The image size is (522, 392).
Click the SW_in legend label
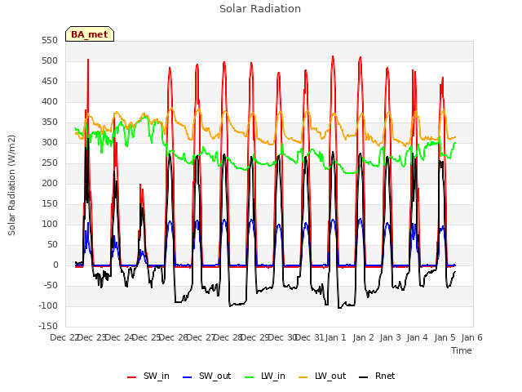tap(157, 376)
